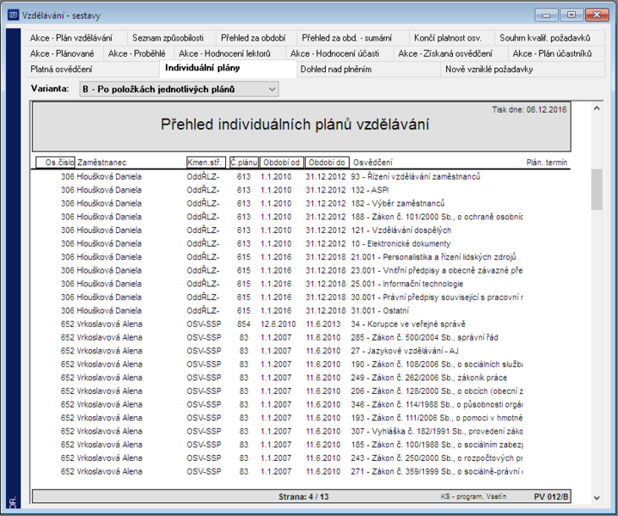Click the Č.plánu column header
The image size is (618, 516).
click(244, 163)
